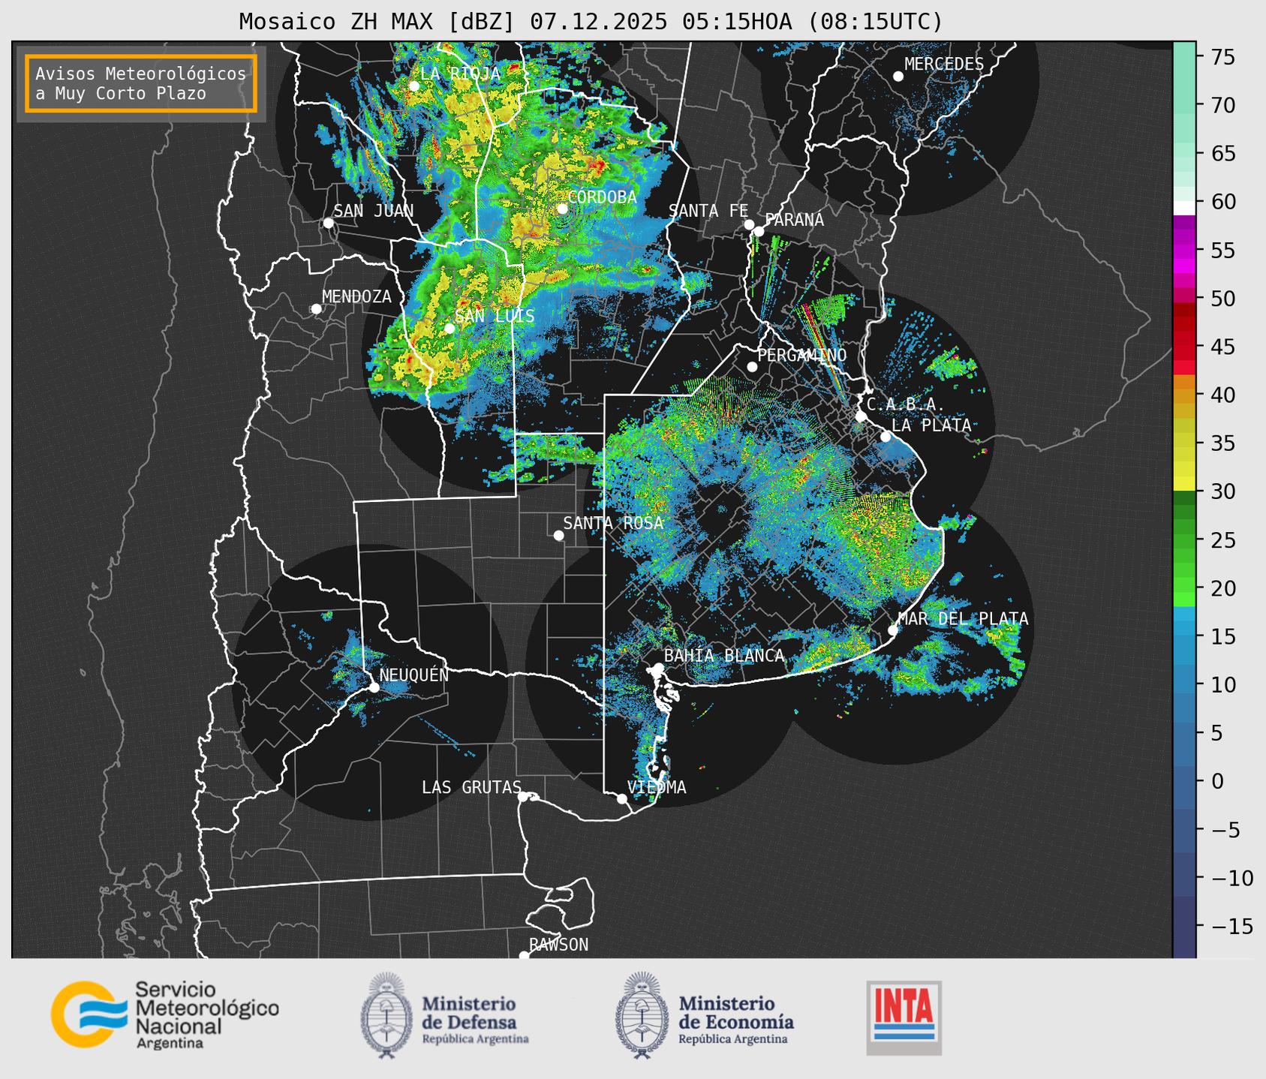The image size is (1266, 1079).
Task: Select the SANTA FE city label
Action: 708,211
